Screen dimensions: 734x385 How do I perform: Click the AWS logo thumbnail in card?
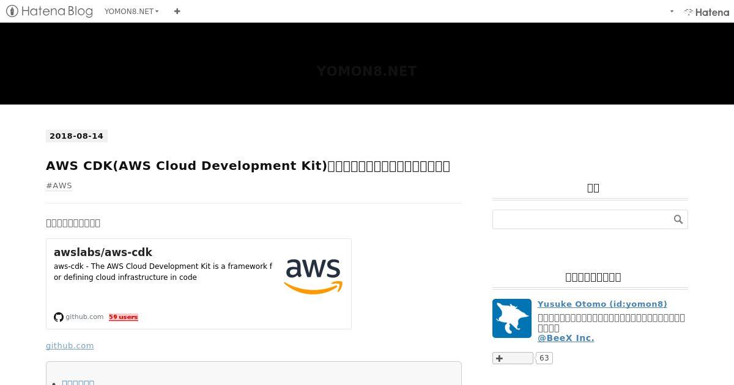(x=313, y=277)
